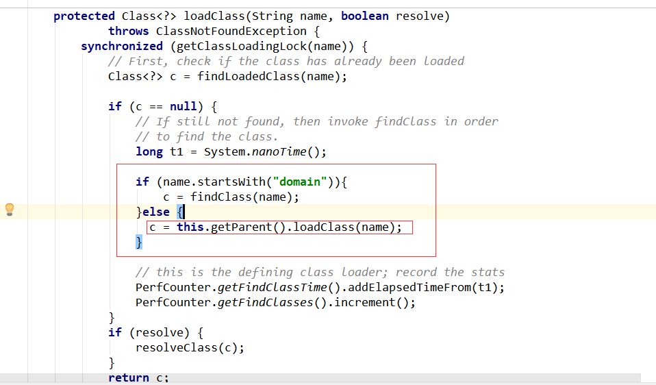Click the highlighted closing brace of else block
This screenshot has height=385, width=656.
(139, 243)
